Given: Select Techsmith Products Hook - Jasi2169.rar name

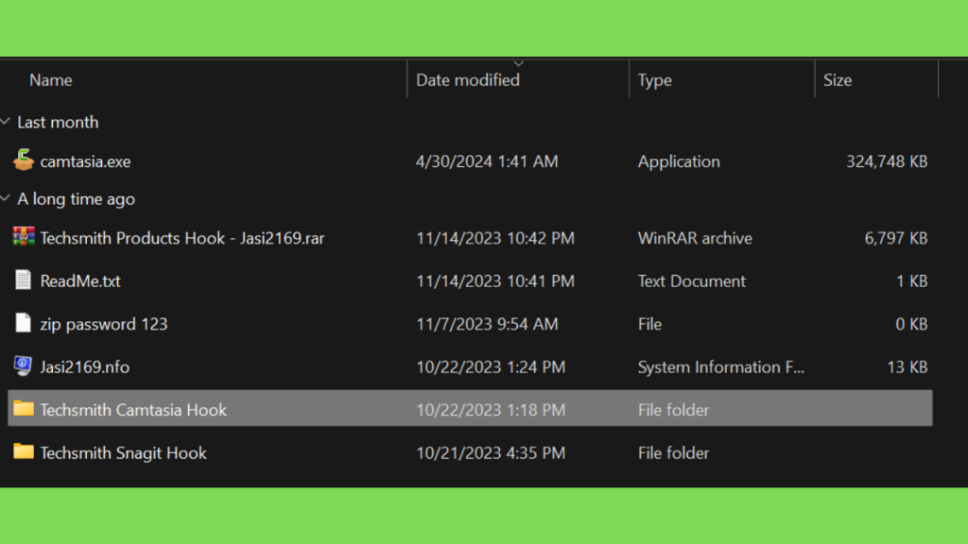Looking at the screenshot, I should (x=182, y=238).
